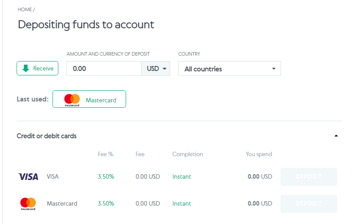Click the Mastercard logo in Last used

72,100
